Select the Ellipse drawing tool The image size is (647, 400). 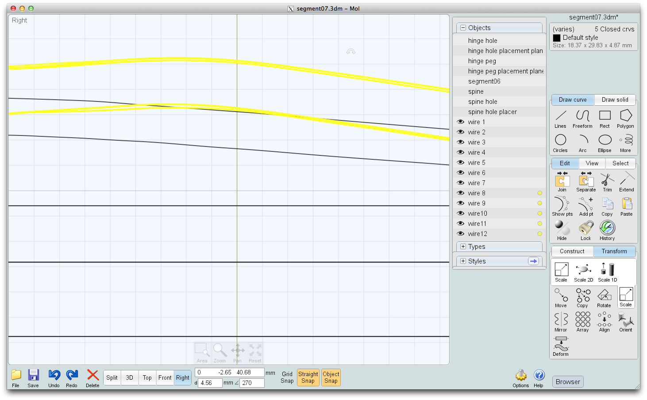coord(605,143)
